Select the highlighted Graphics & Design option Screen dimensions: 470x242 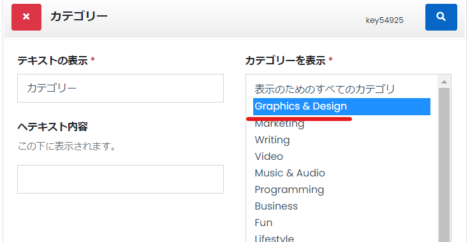pyautogui.click(x=342, y=106)
